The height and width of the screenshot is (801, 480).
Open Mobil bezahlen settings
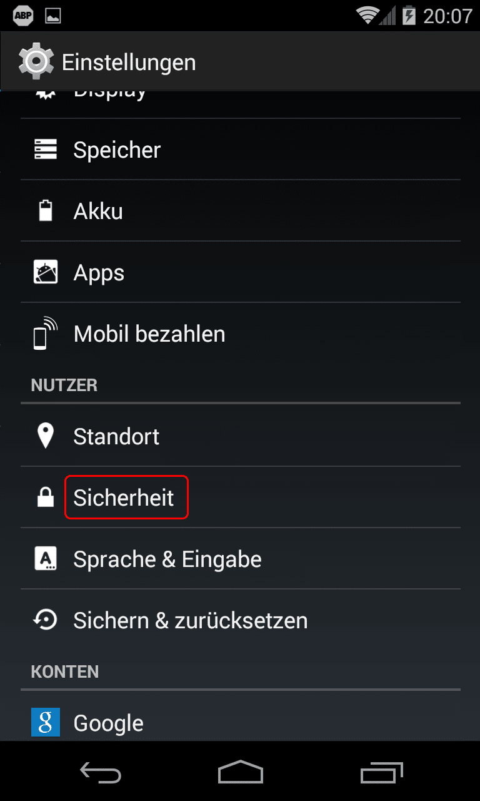click(241, 334)
